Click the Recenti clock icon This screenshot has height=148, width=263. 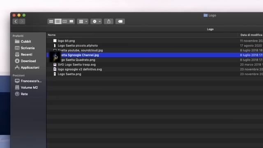17,54
